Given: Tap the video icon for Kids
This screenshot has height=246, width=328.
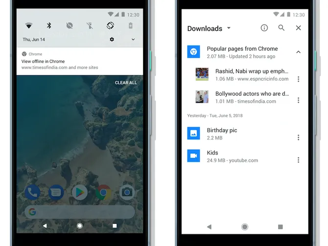Looking at the screenshot, I should [x=193, y=156].
